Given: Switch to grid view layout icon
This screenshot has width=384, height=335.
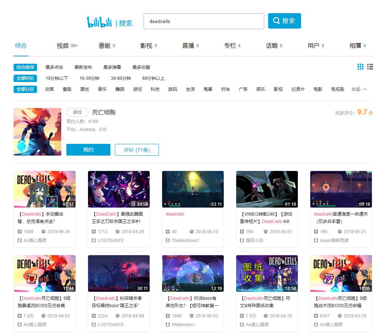Looking at the screenshot, I should (x=361, y=67).
